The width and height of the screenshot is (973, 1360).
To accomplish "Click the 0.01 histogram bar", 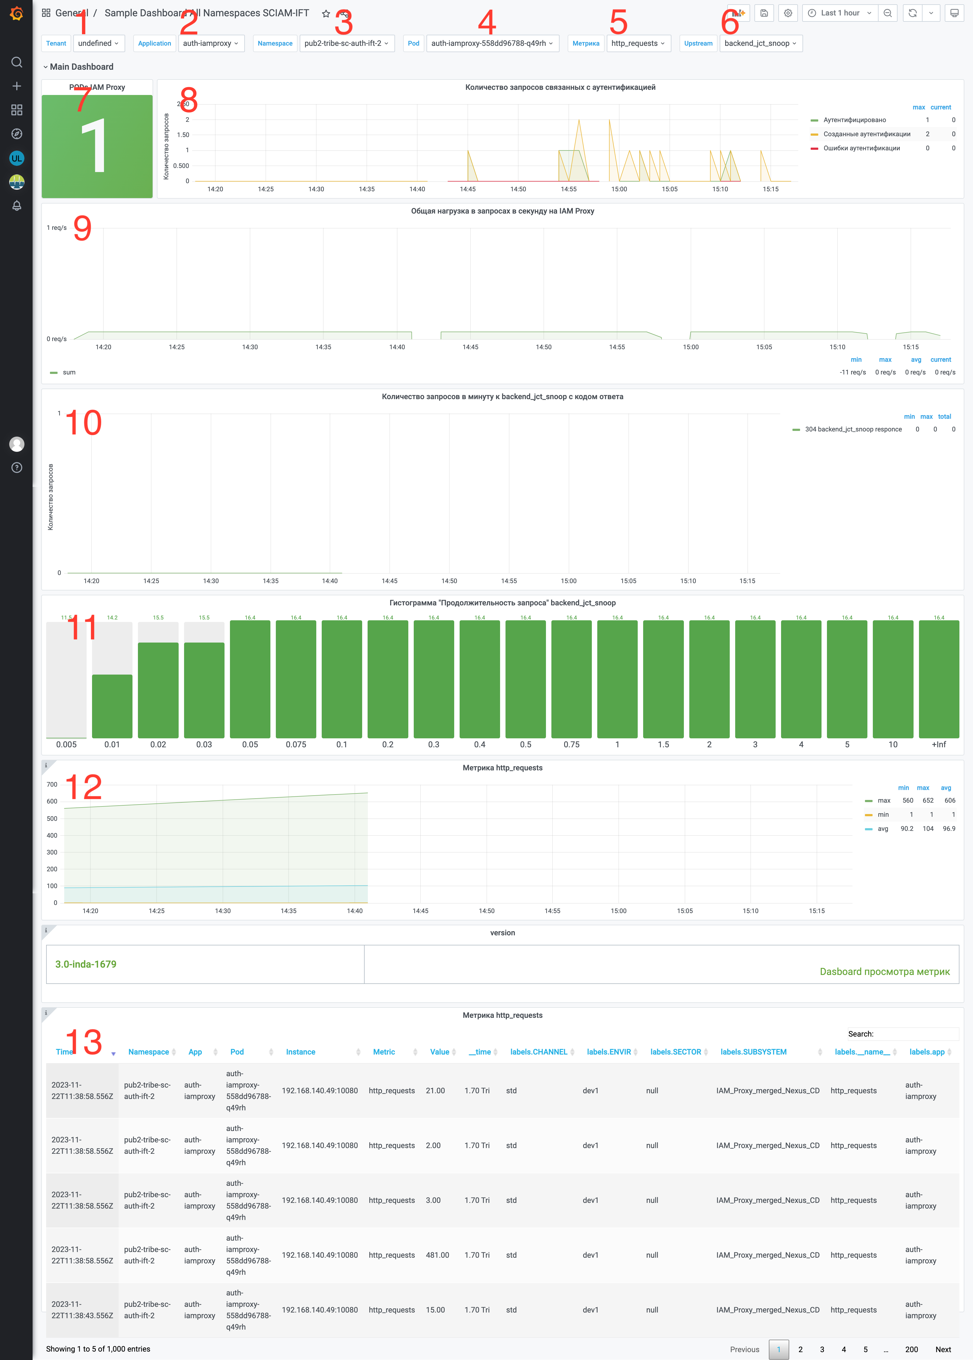I will click(x=112, y=707).
